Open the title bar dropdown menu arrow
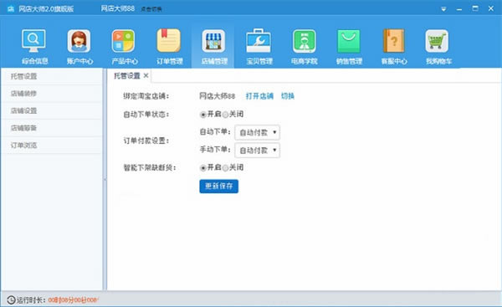The image size is (502, 307). pos(443,9)
